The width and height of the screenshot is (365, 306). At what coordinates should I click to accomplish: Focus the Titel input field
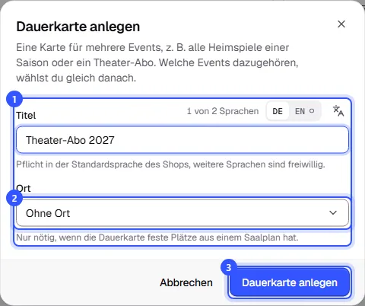(182, 140)
